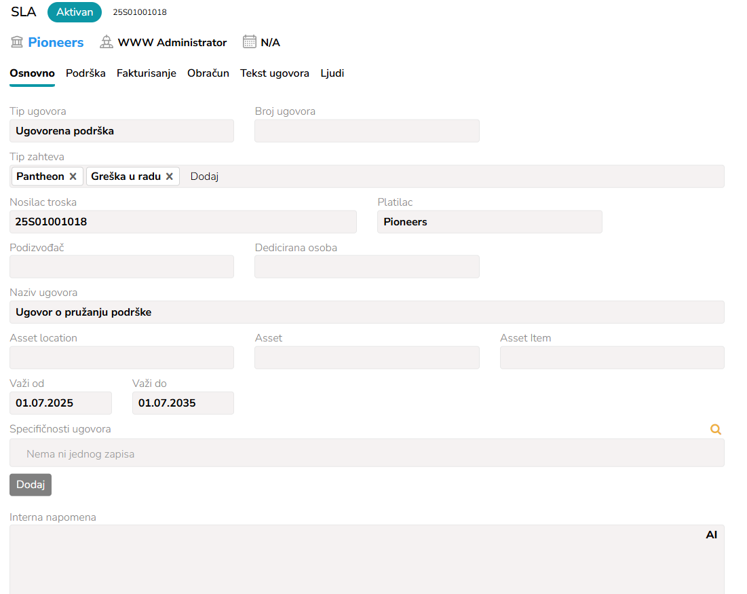
Task: Open the Važi od date field
Action: click(x=60, y=403)
